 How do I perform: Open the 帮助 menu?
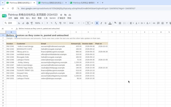(x=69, y=18)
